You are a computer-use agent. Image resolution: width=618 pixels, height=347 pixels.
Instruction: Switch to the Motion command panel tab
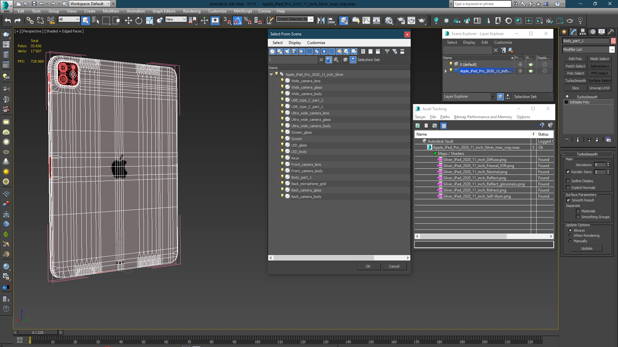coord(593,31)
